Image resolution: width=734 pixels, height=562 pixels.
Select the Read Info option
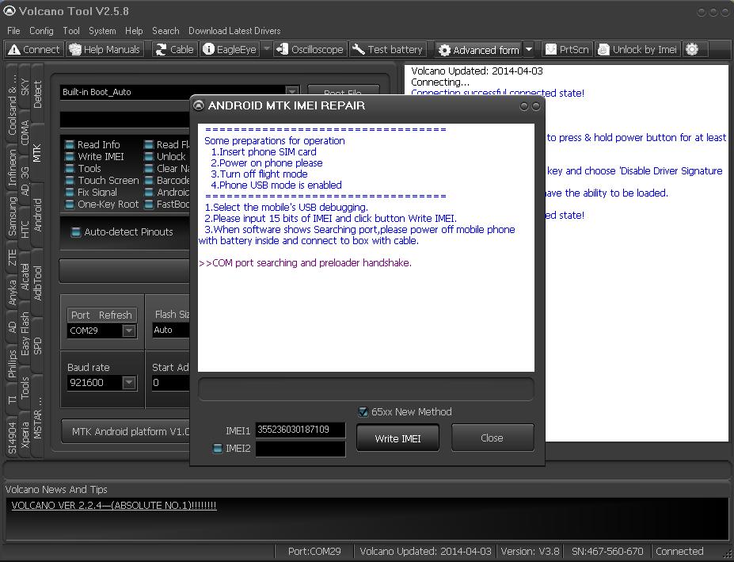tap(93, 144)
